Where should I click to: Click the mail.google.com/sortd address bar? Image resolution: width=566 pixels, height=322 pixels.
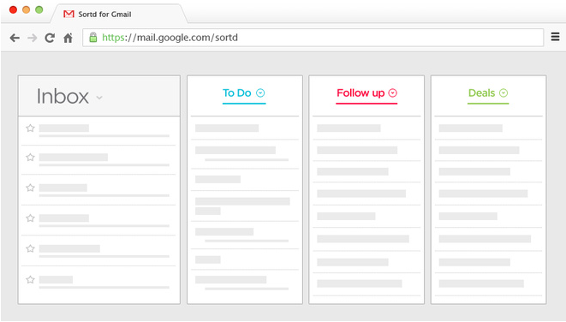(313, 38)
